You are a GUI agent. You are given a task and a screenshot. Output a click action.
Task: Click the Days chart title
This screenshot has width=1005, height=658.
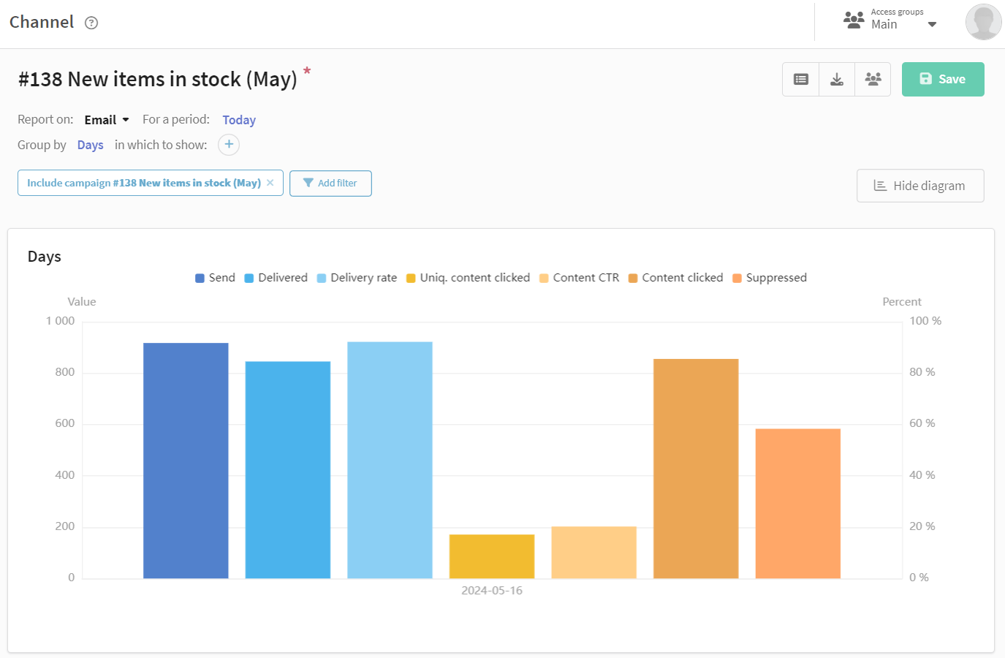pyautogui.click(x=45, y=257)
